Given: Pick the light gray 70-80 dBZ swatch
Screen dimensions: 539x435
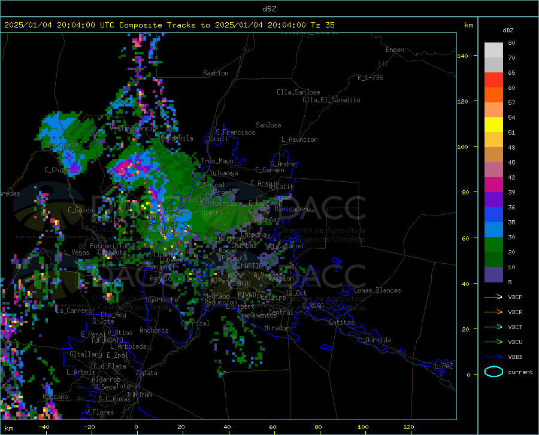Looking at the screenshot, I should [x=493, y=50].
